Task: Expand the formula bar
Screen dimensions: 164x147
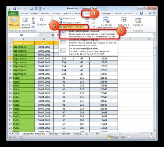Action: (x=154, y=35)
